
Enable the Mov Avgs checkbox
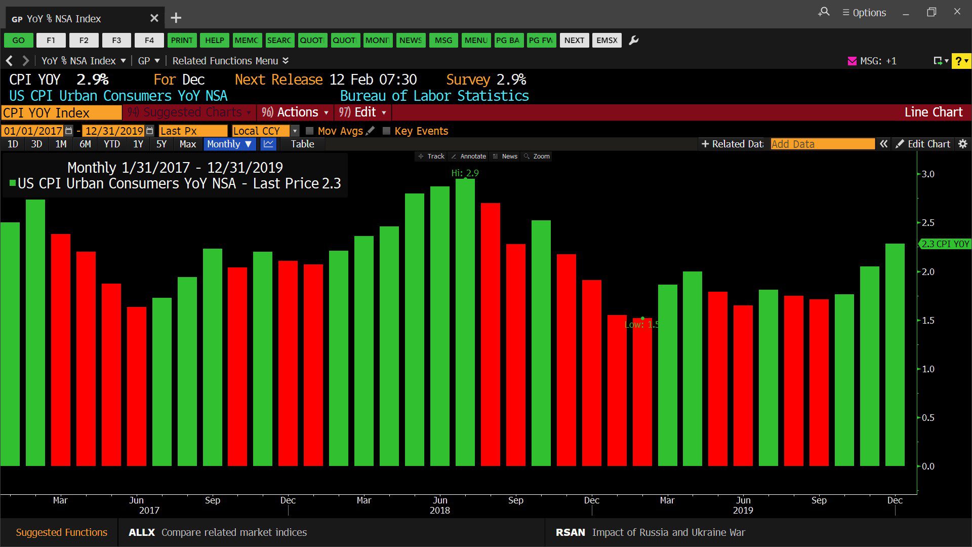click(x=310, y=131)
